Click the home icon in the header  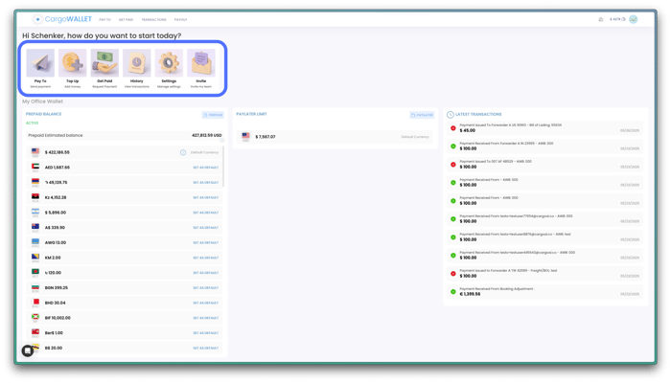(x=600, y=19)
